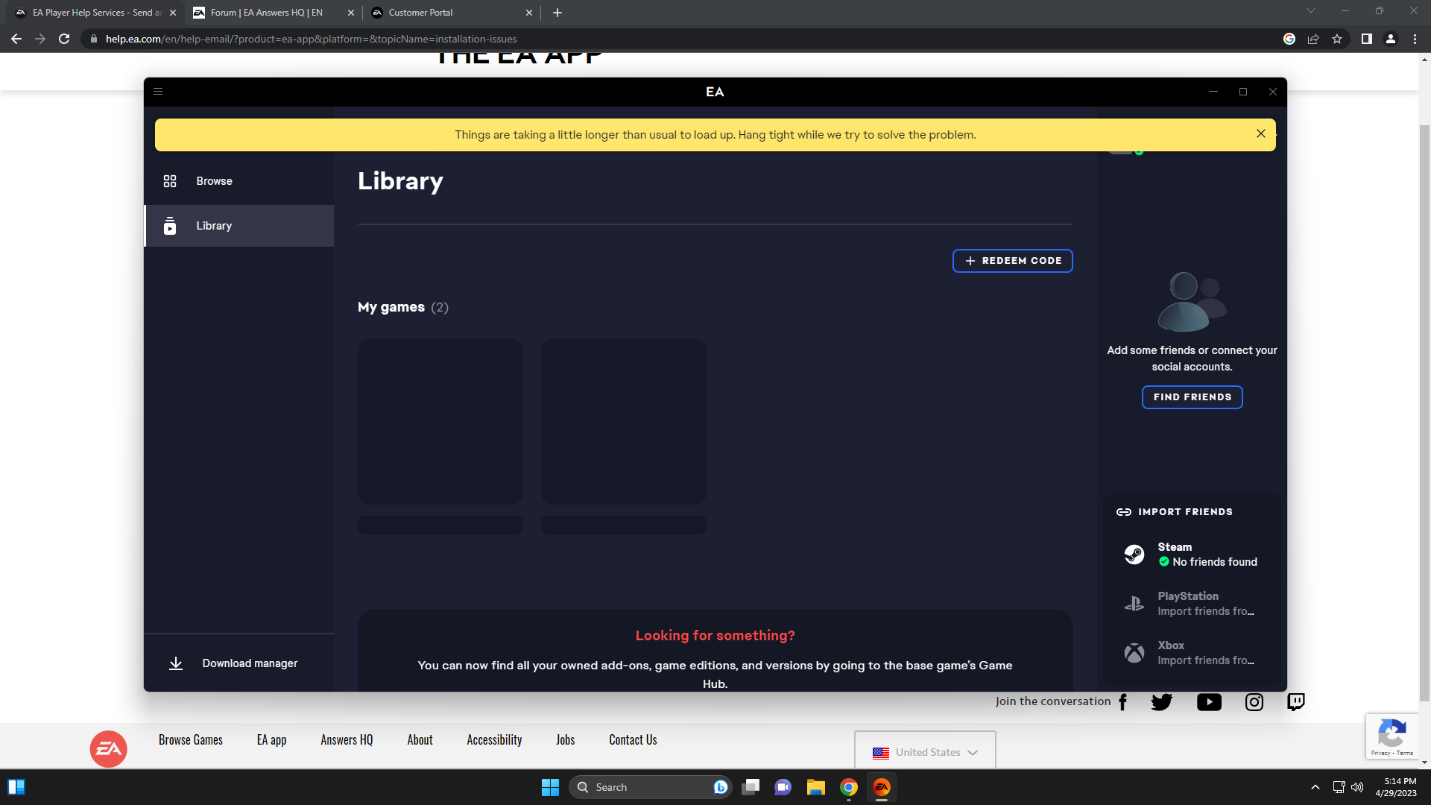Click the first game placeholder tile
Viewport: 1431px width, 805px height.
tap(440, 422)
